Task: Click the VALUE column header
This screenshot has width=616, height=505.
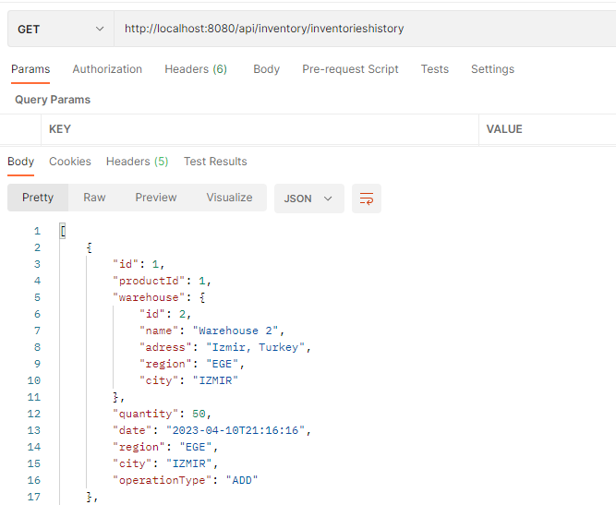Action: pyautogui.click(x=504, y=129)
